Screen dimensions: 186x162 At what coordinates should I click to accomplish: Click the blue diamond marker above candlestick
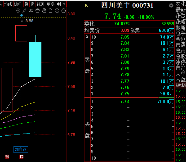(x=21, y=15)
